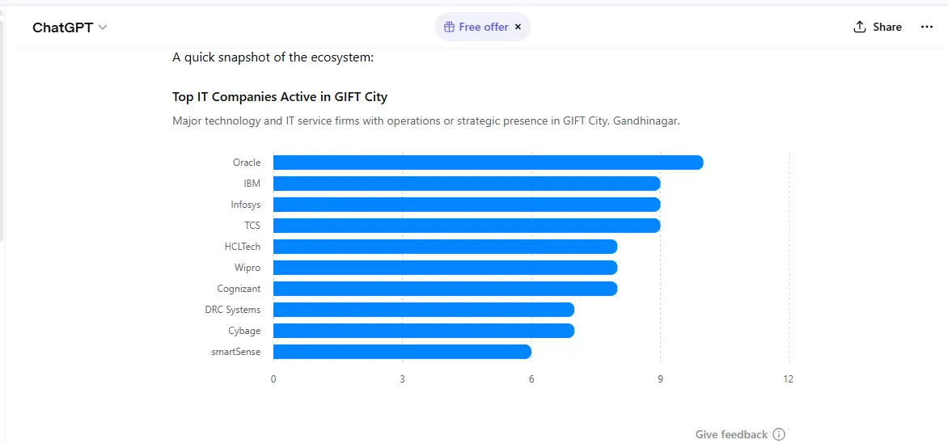Click the text 'A quick snapshot of the ecosystem'
The width and height of the screenshot is (948, 444).
[273, 57]
